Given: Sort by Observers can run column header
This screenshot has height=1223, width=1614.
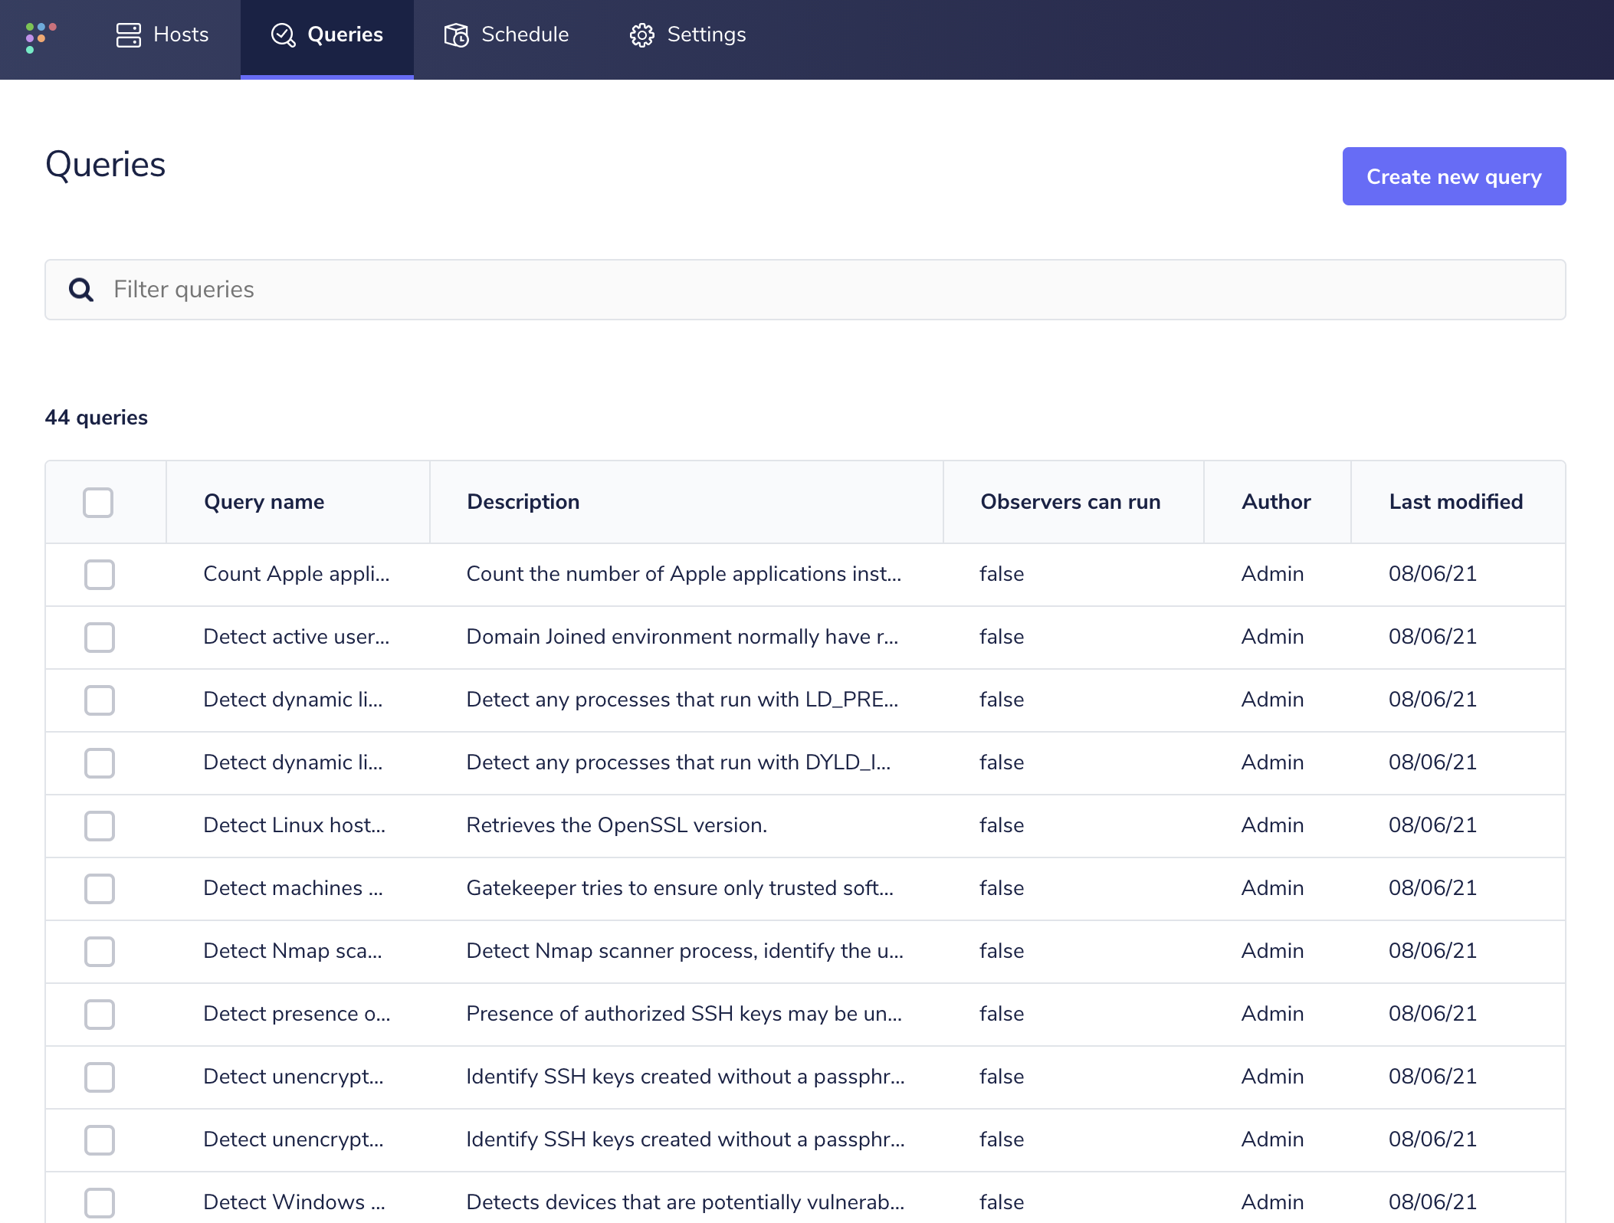Looking at the screenshot, I should (x=1071, y=502).
